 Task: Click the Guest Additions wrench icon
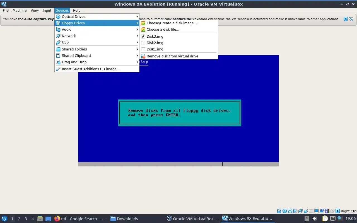[58, 69]
